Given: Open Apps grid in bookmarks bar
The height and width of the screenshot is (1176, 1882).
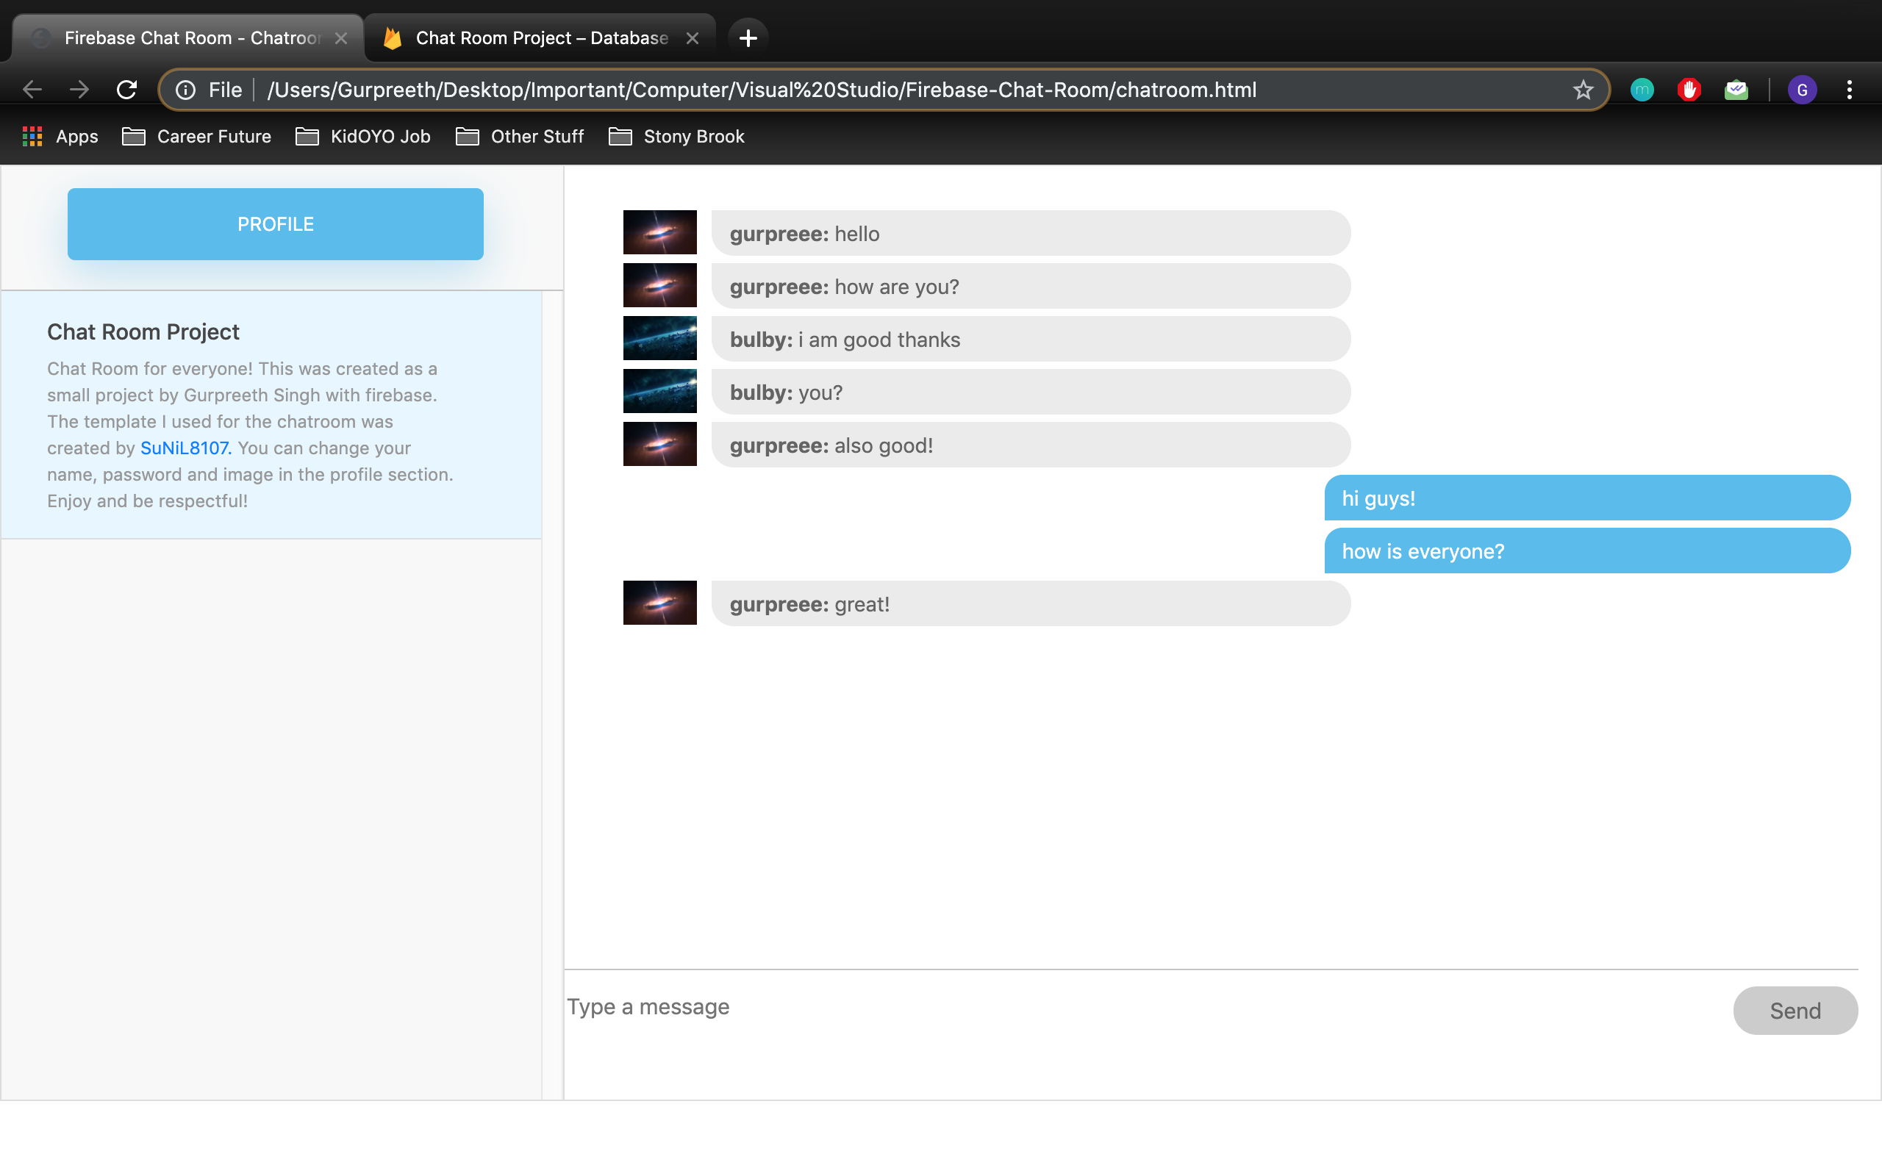Looking at the screenshot, I should tap(60, 137).
